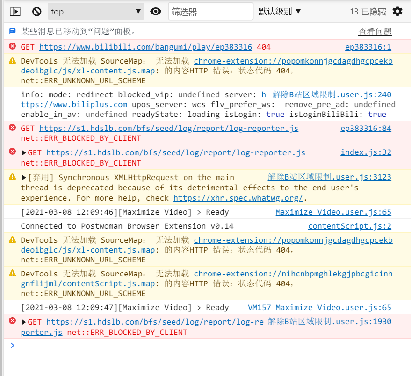Toggle the console sidebar icon
This screenshot has height=376, width=411.
point(14,11)
